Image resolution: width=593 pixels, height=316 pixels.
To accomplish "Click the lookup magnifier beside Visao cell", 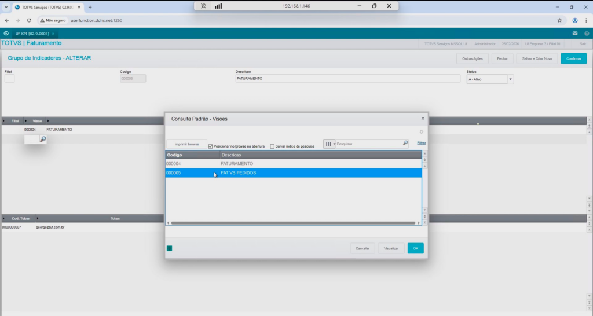I will coord(42,139).
